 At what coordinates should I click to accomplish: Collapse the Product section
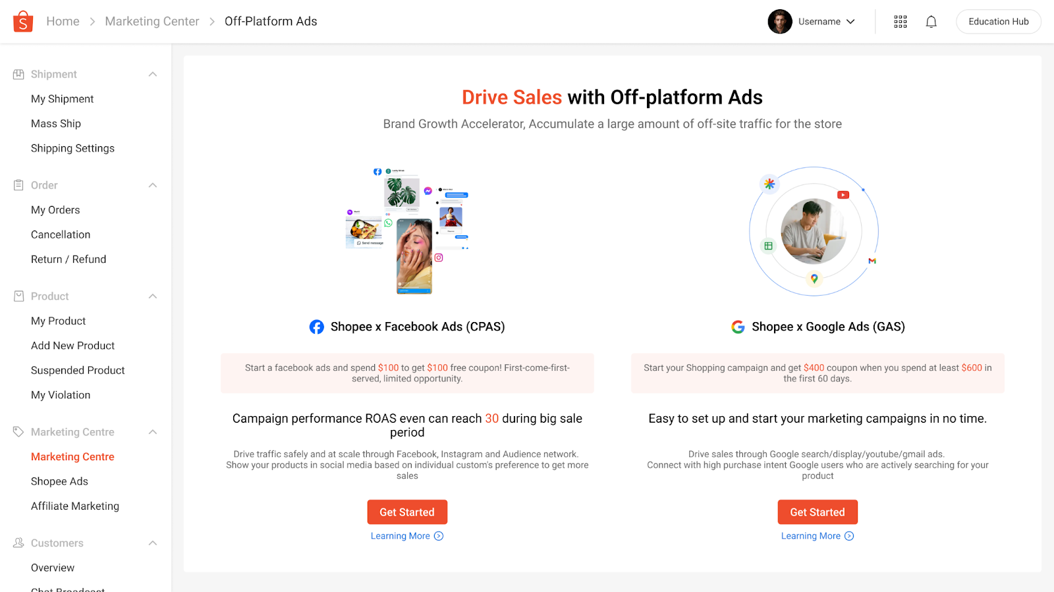[153, 296]
